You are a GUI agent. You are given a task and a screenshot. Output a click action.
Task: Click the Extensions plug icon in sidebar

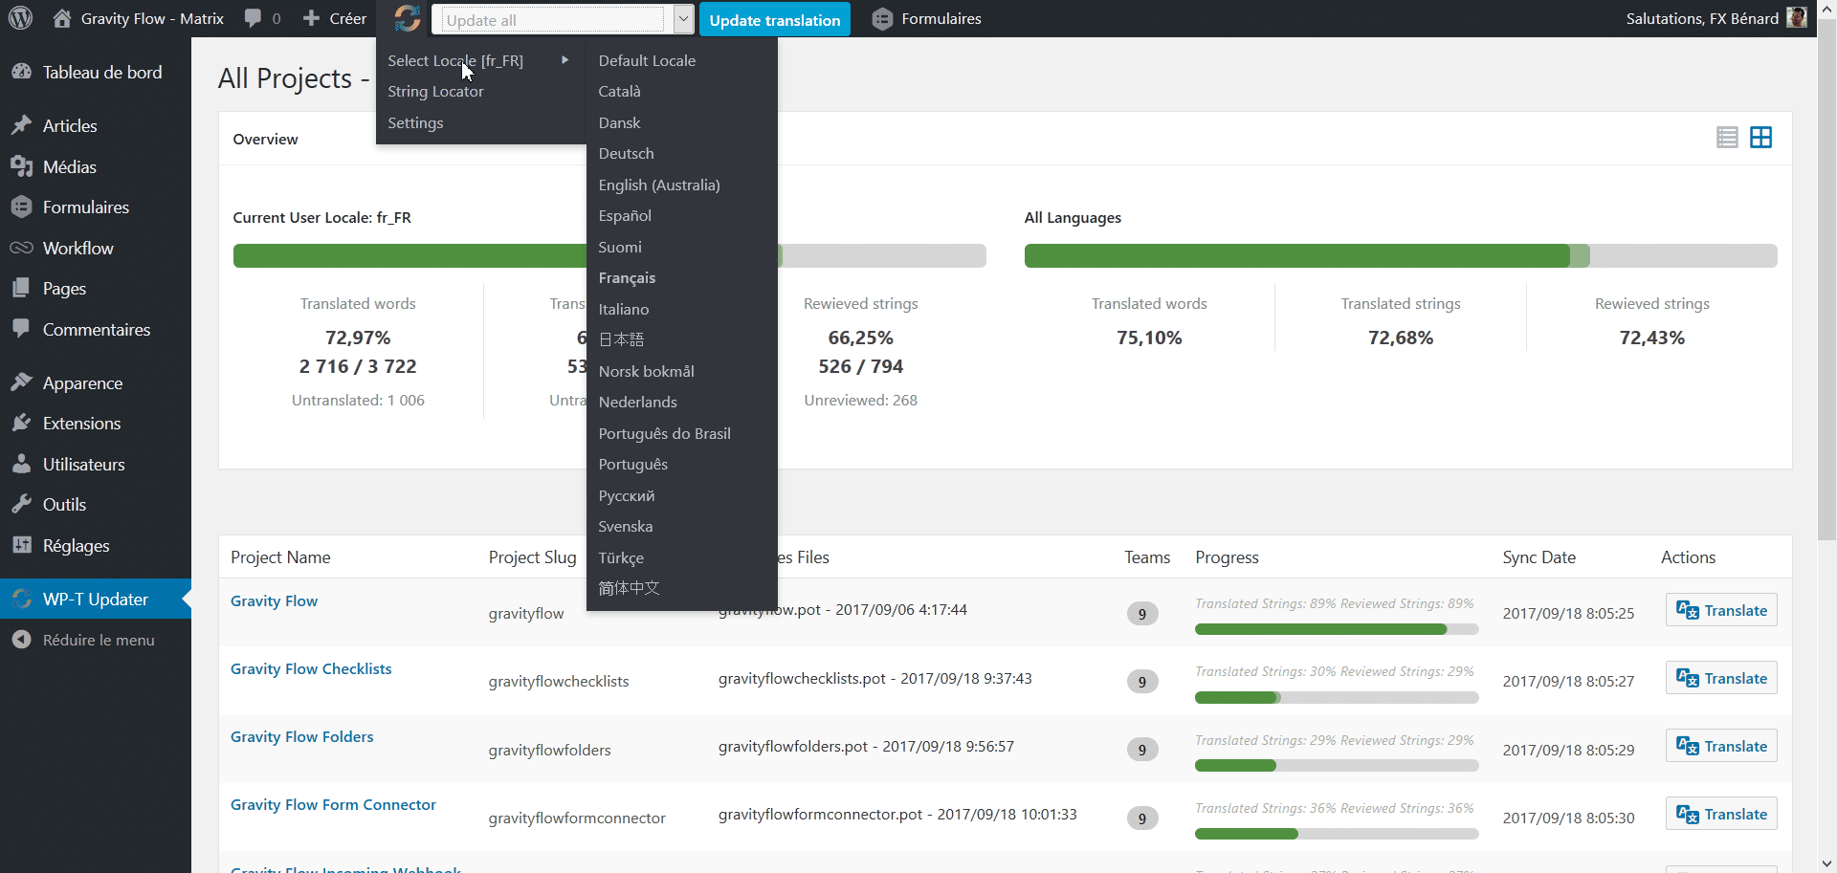click(21, 423)
